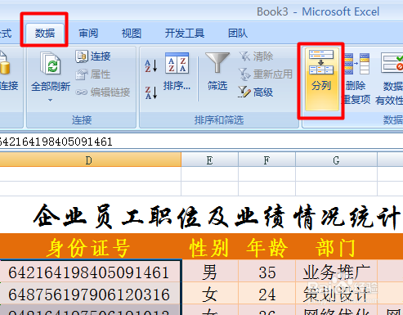The width and height of the screenshot is (403, 315).
Task: Open 连接 connections in the ribbon
Action: [x=93, y=56]
